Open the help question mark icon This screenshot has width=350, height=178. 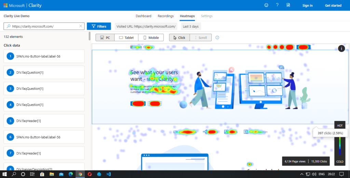[x=277, y=5]
